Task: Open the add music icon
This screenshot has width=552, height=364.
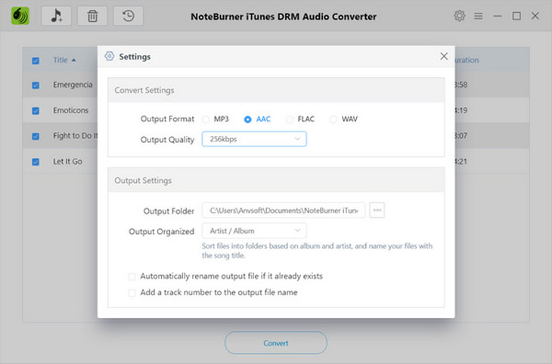Action: pos(56,16)
